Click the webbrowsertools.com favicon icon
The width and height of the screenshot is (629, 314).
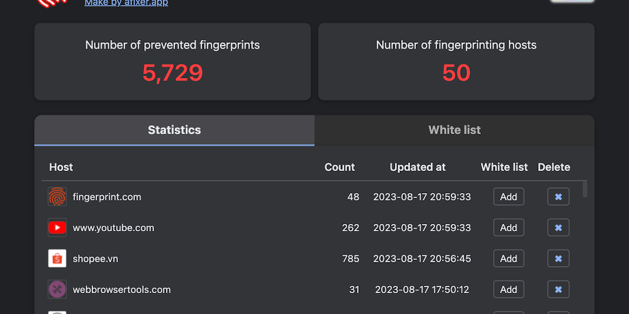(57, 289)
